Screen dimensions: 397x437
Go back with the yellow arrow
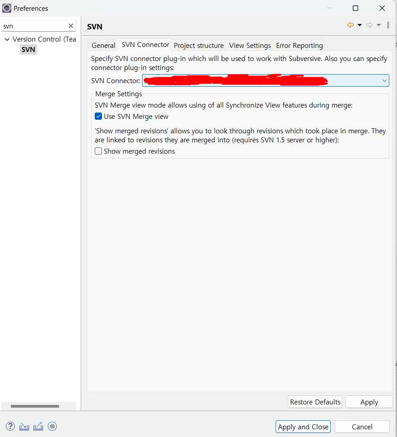point(350,25)
